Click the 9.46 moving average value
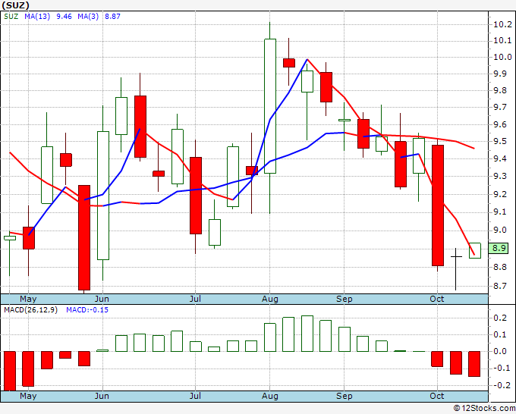The height and width of the screenshot is (414, 516). tap(64, 17)
